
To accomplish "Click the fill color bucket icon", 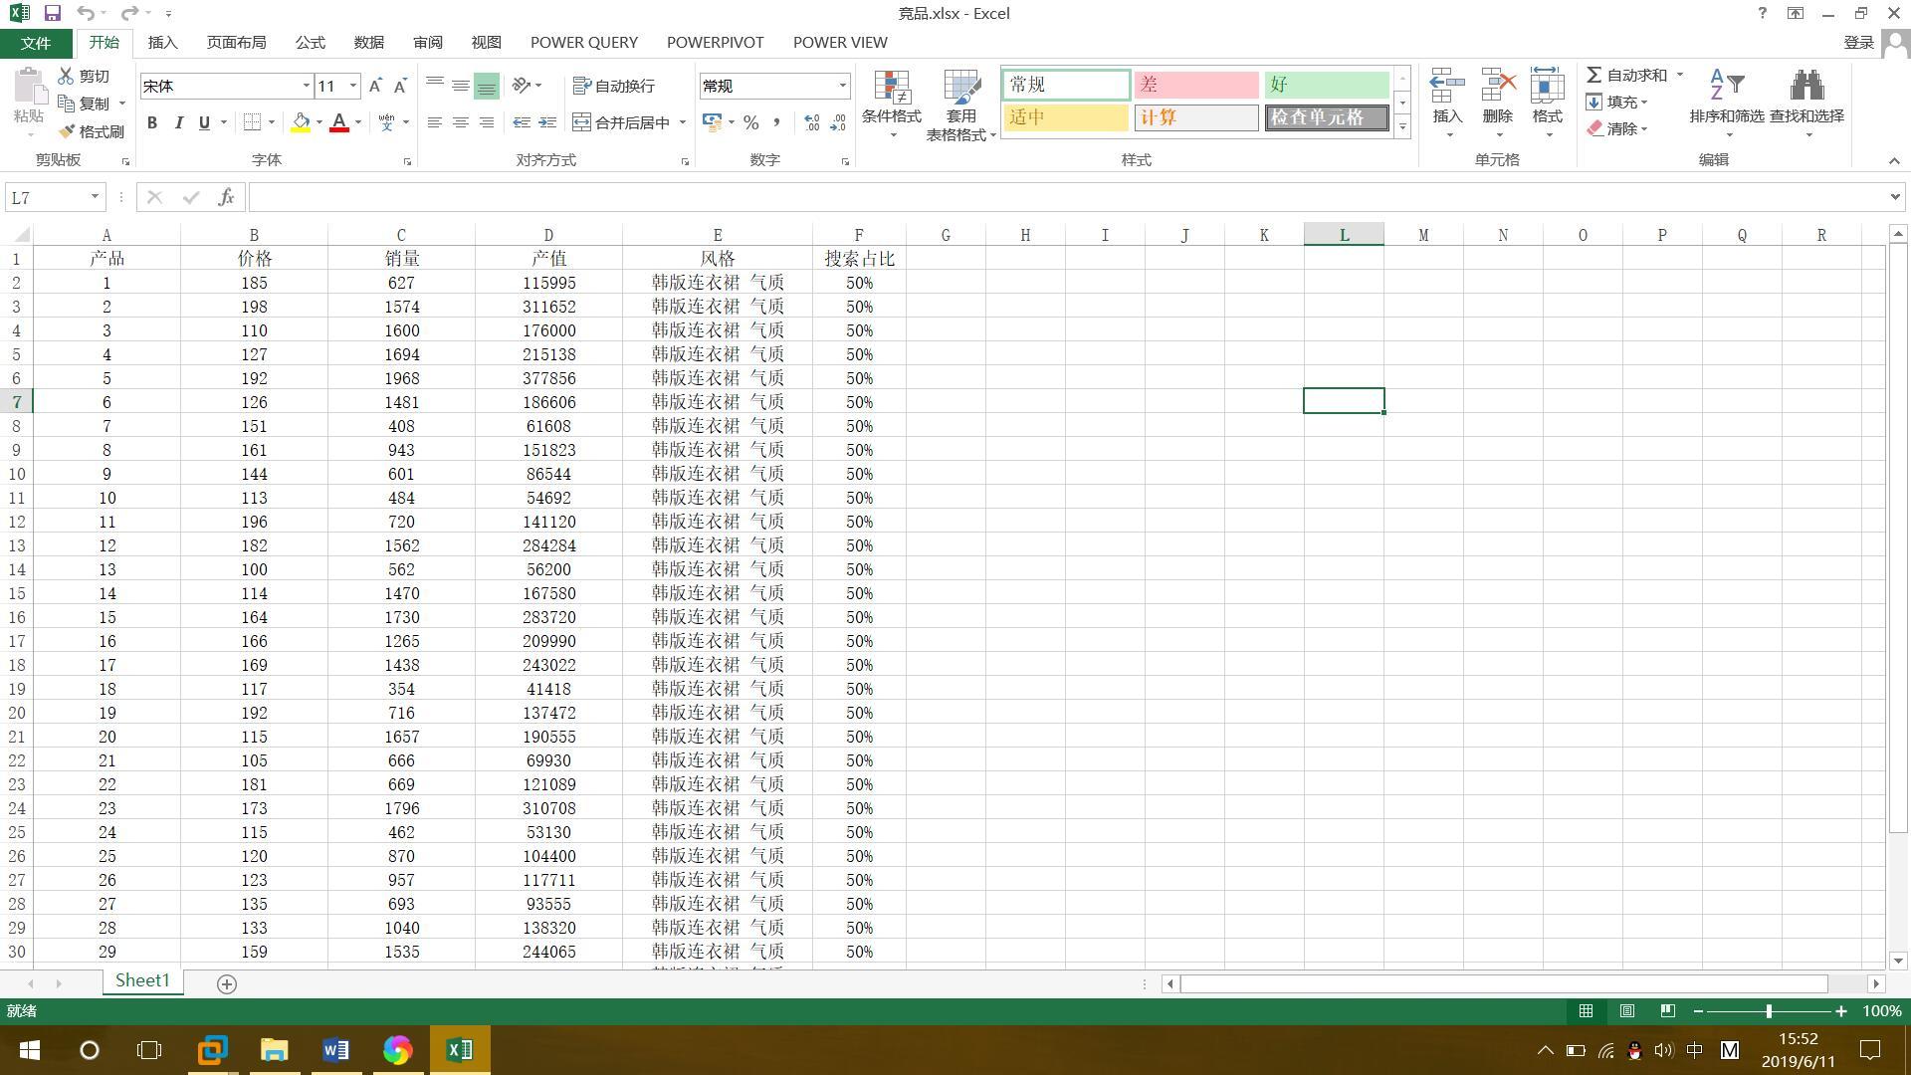I will (x=300, y=122).
